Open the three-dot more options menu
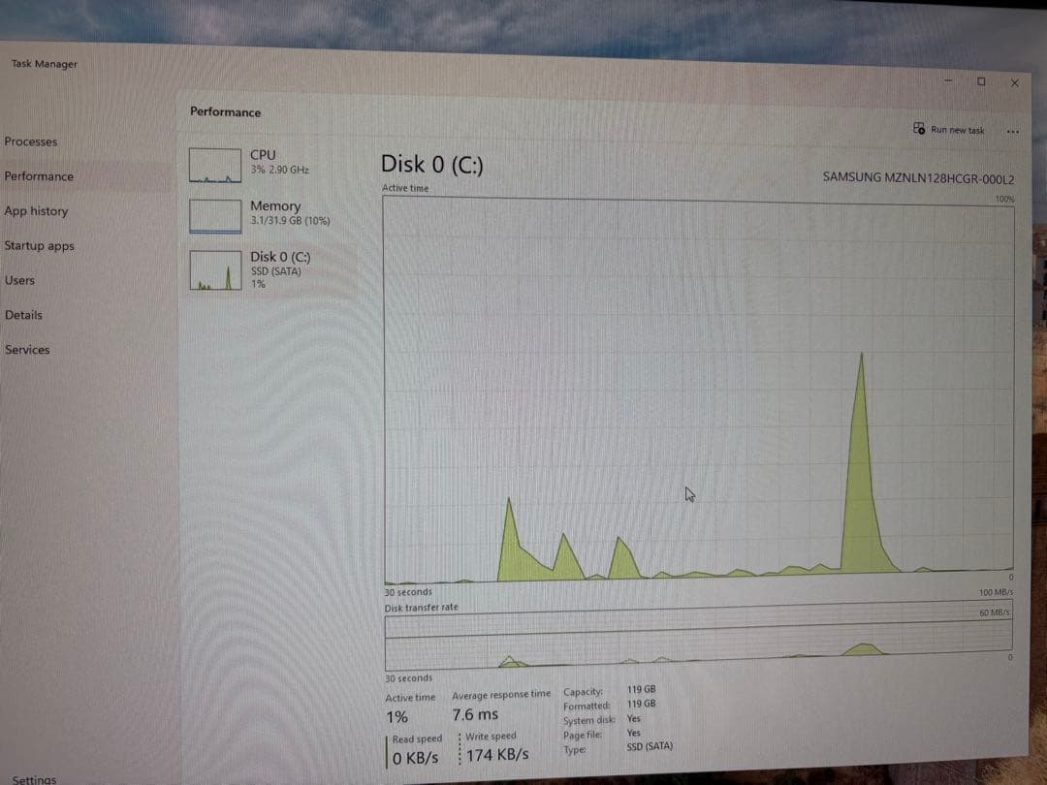This screenshot has width=1047, height=785. coord(1012,131)
